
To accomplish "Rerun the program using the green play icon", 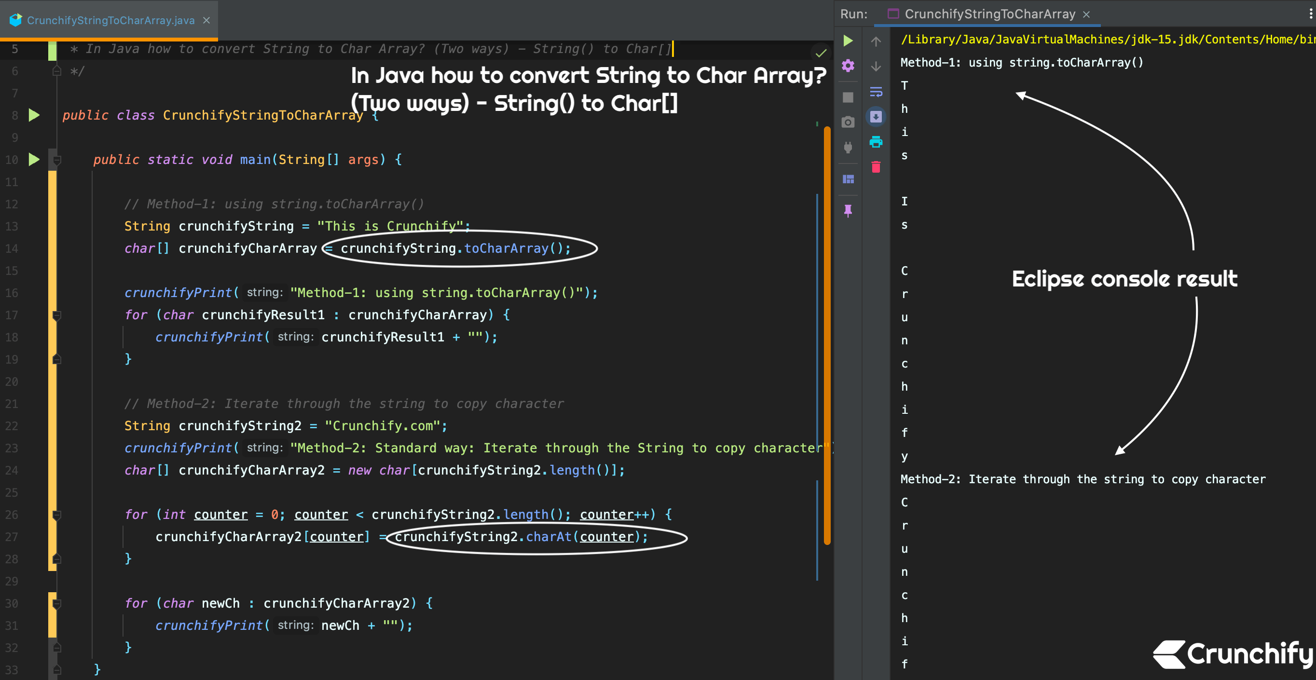I will click(x=848, y=41).
